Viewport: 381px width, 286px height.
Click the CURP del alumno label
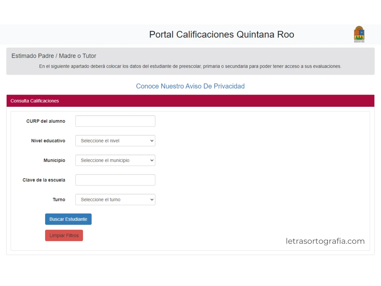[46, 121]
